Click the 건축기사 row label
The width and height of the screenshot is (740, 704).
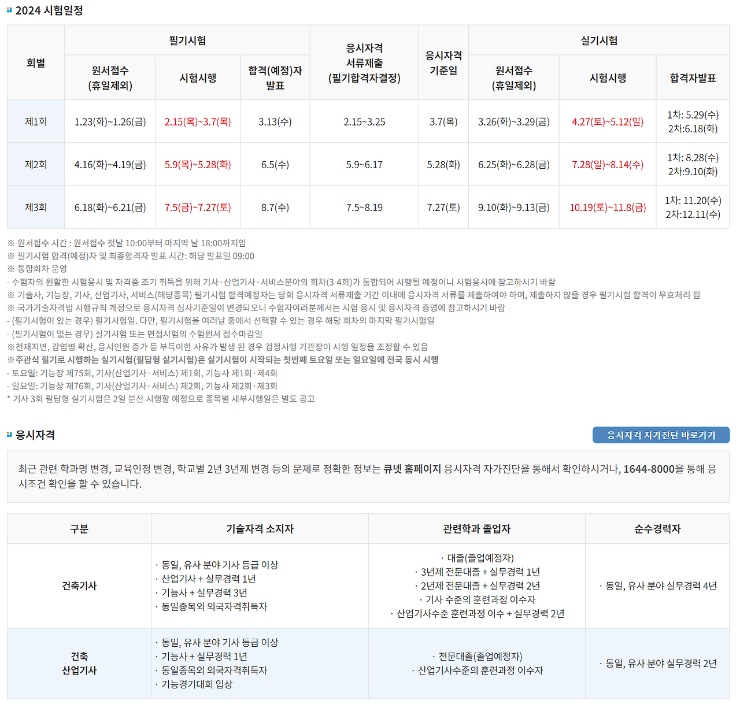click(x=79, y=586)
